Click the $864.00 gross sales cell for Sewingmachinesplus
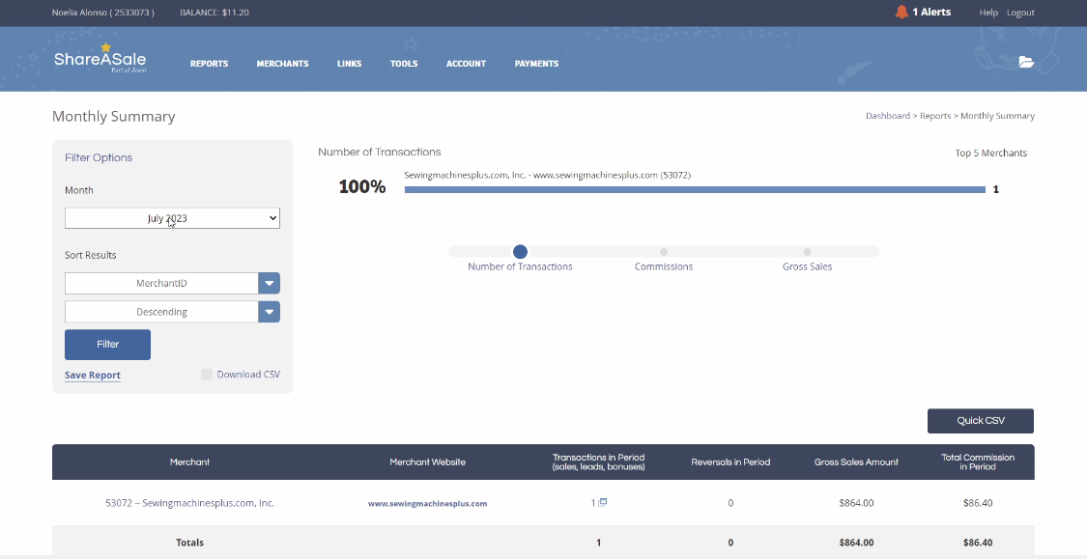This screenshot has height=559, width=1087. 856,503
